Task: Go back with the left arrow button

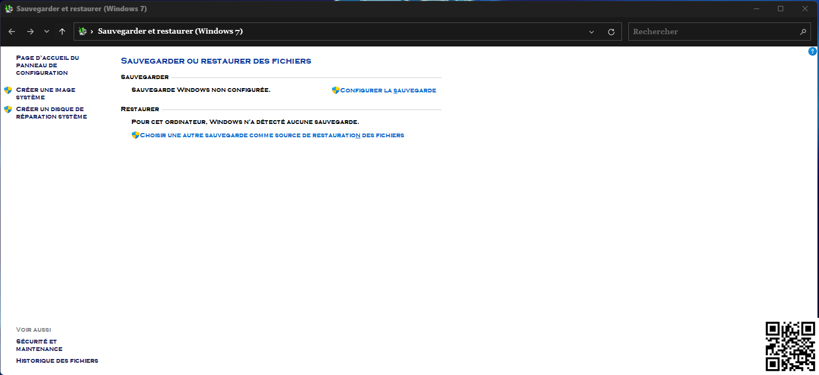Action: [x=12, y=32]
